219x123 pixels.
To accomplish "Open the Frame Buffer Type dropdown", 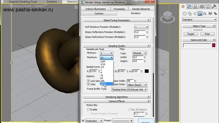I will click(129, 90).
